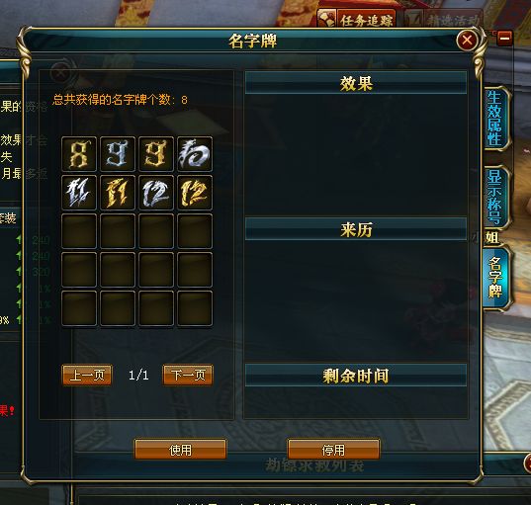Switch to the 生效属性 side tab
The height and width of the screenshot is (505, 531).
[x=495, y=119]
